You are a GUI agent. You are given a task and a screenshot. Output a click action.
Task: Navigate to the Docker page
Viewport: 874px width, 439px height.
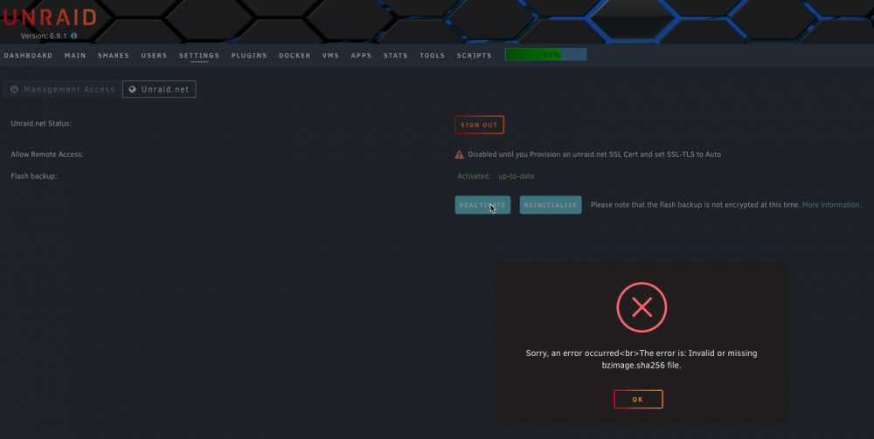tap(295, 56)
